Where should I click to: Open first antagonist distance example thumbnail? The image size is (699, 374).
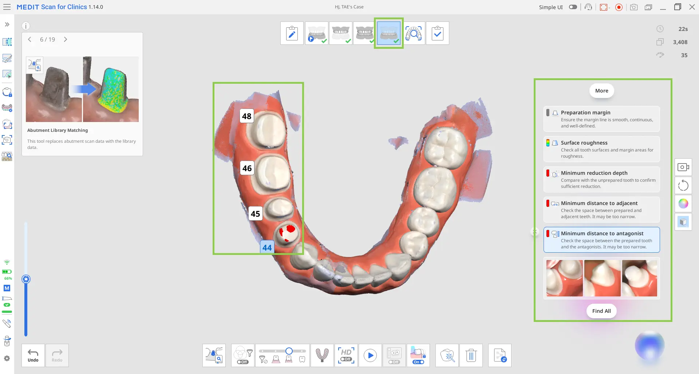564,278
